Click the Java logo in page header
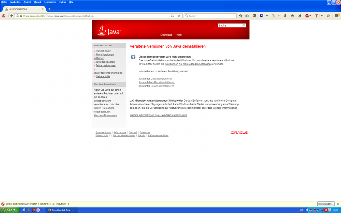 tap(109, 30)
